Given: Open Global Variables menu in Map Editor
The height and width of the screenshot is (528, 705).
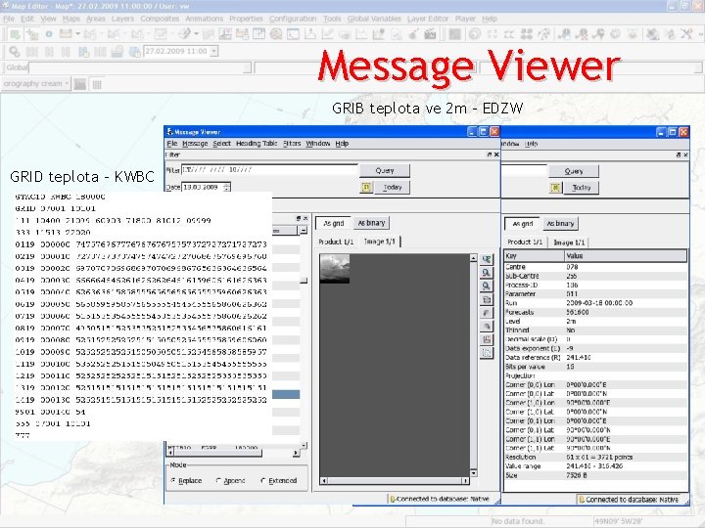Looking at the screenshot, I should point(374,19).
